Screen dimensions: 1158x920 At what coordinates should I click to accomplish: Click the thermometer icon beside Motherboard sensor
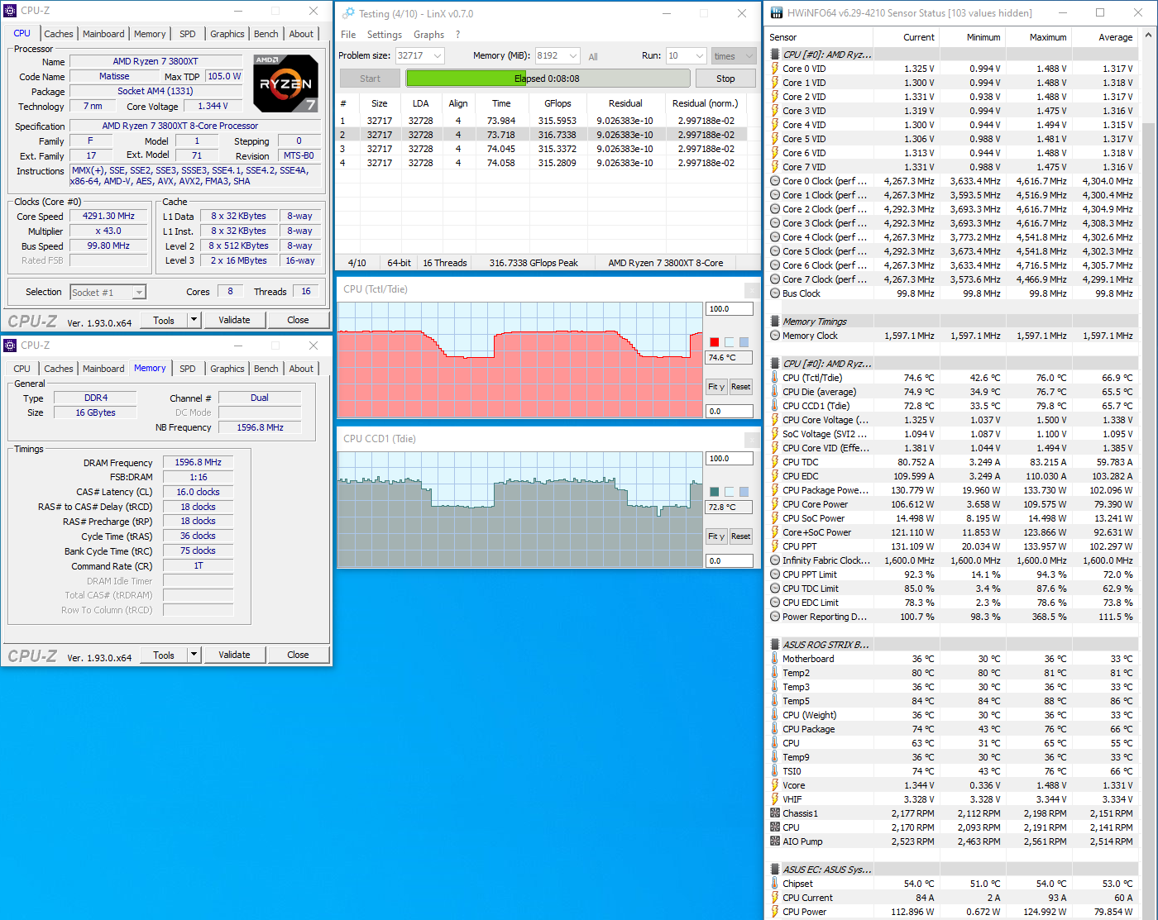click(775, 659)
